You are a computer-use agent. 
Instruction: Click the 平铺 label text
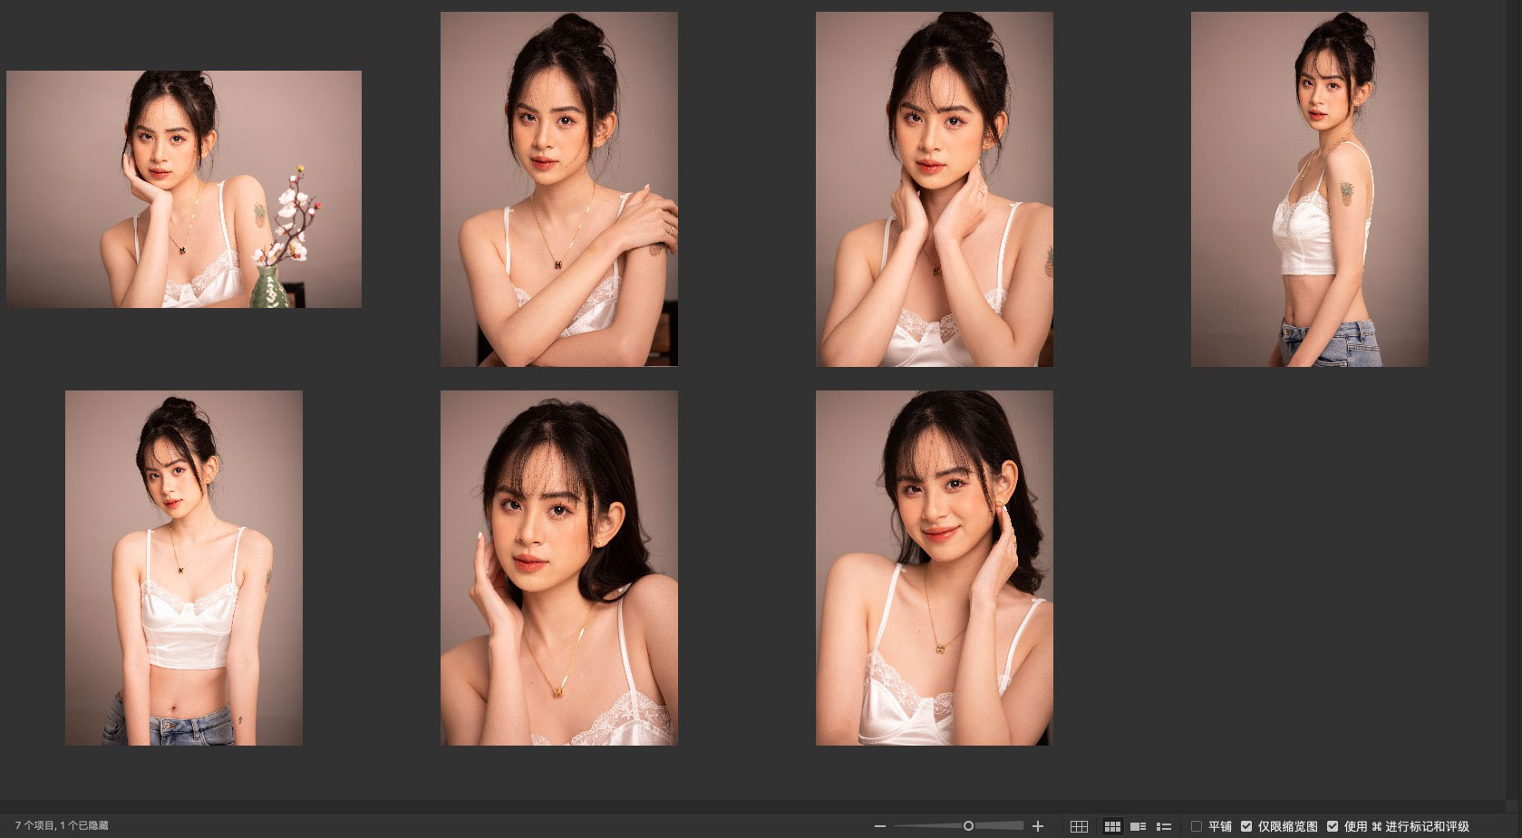point(1220,826)
